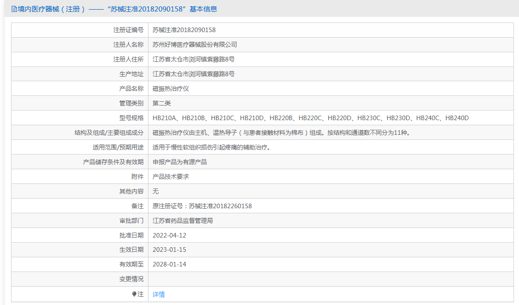Click the 审批部门 label cell

[x=80, y=221]
